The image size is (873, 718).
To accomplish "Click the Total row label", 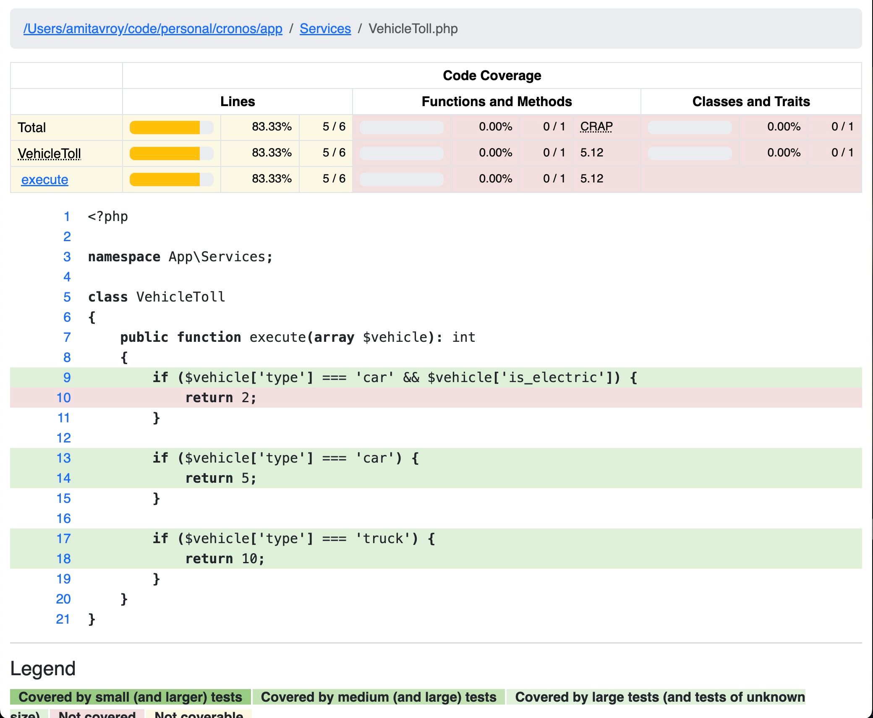I will click(x=32, y=127).
